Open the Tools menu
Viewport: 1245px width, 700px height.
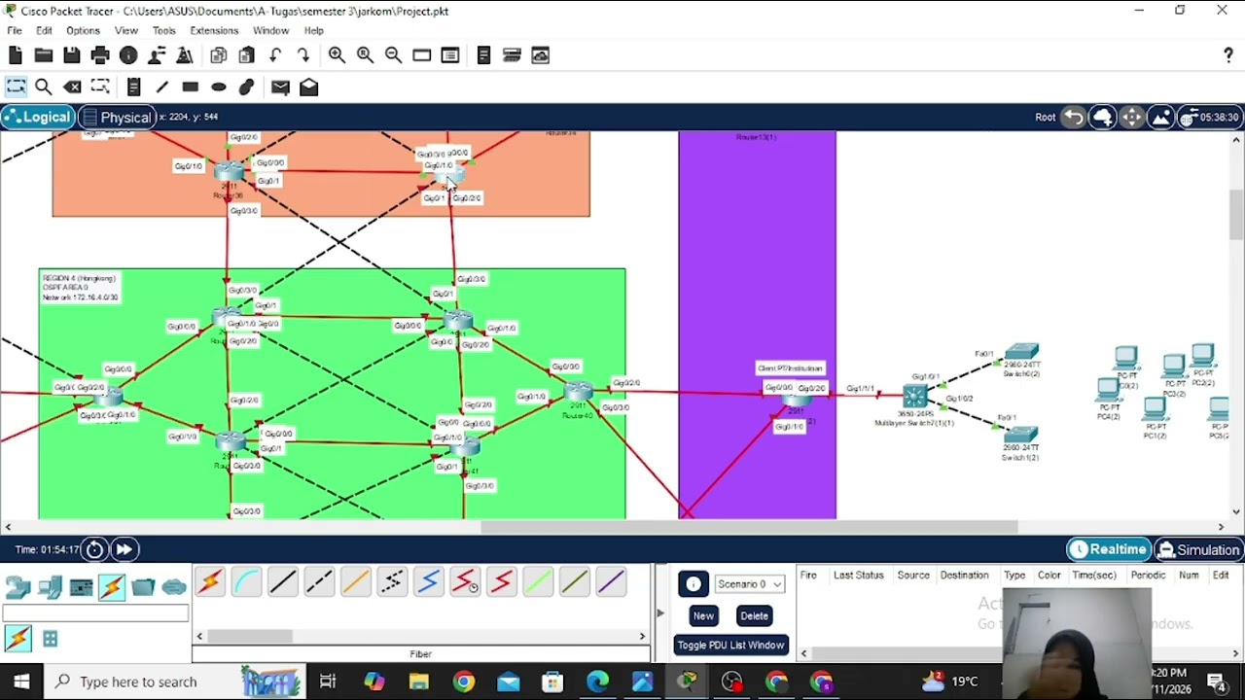(x=163, y=31)
